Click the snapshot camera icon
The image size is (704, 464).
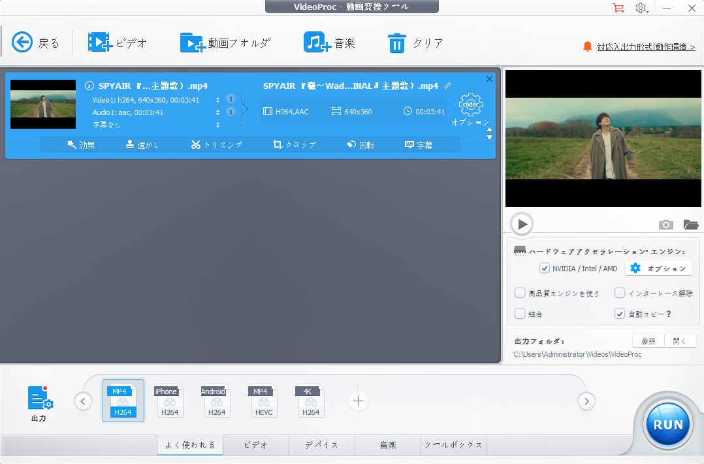(x=665, y=225)
